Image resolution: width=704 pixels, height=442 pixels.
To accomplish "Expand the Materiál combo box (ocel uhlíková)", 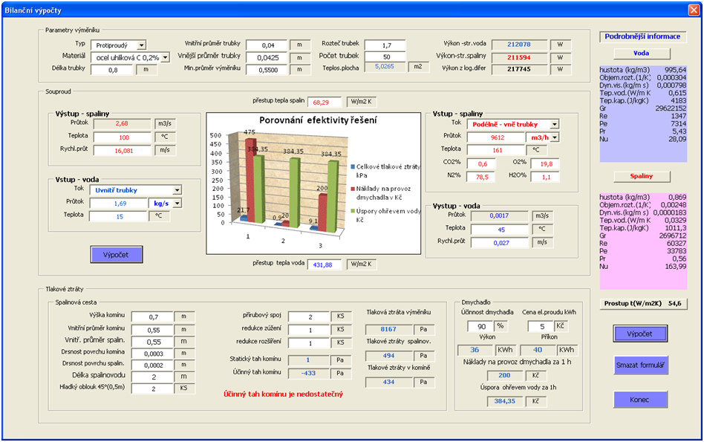I will pyautogui.click(x=165, y=57).
